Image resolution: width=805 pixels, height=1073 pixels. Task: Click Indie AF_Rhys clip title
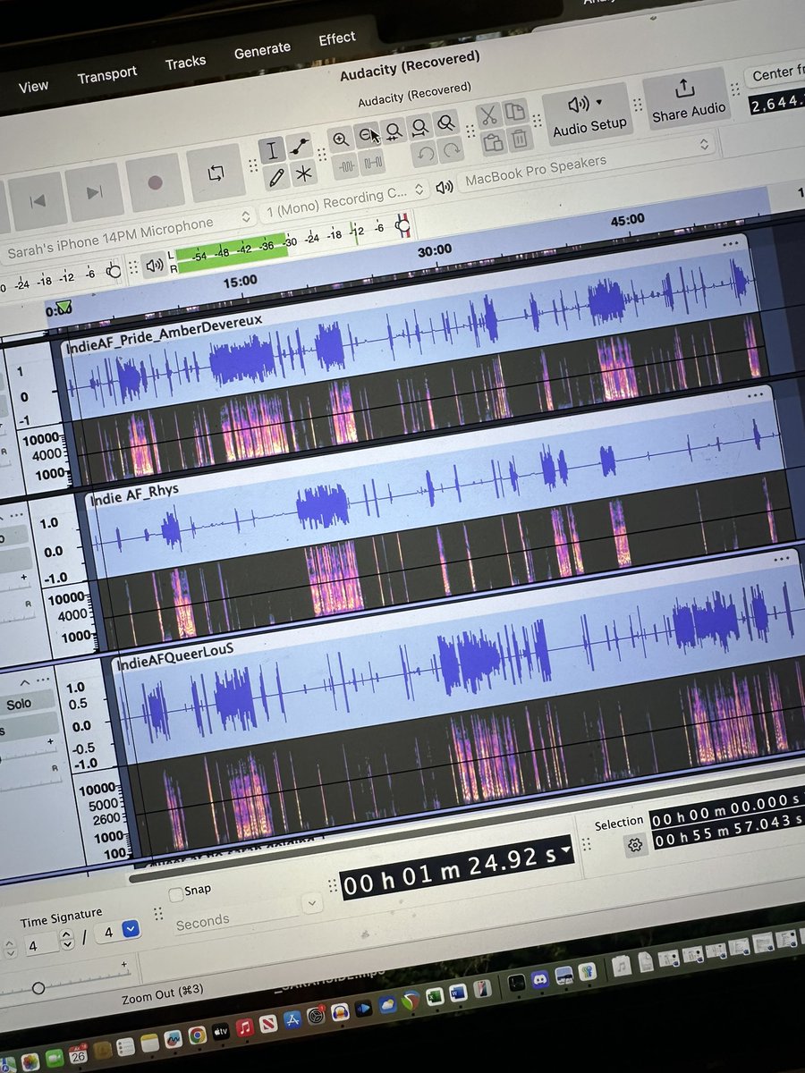[133, 494]
